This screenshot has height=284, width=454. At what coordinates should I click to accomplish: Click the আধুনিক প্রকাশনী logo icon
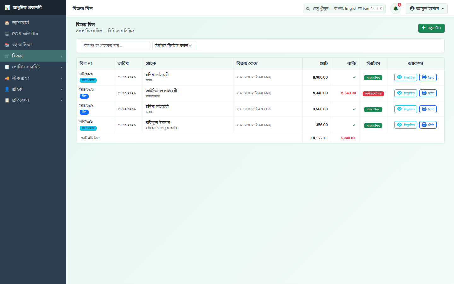(x=8, y=7)
